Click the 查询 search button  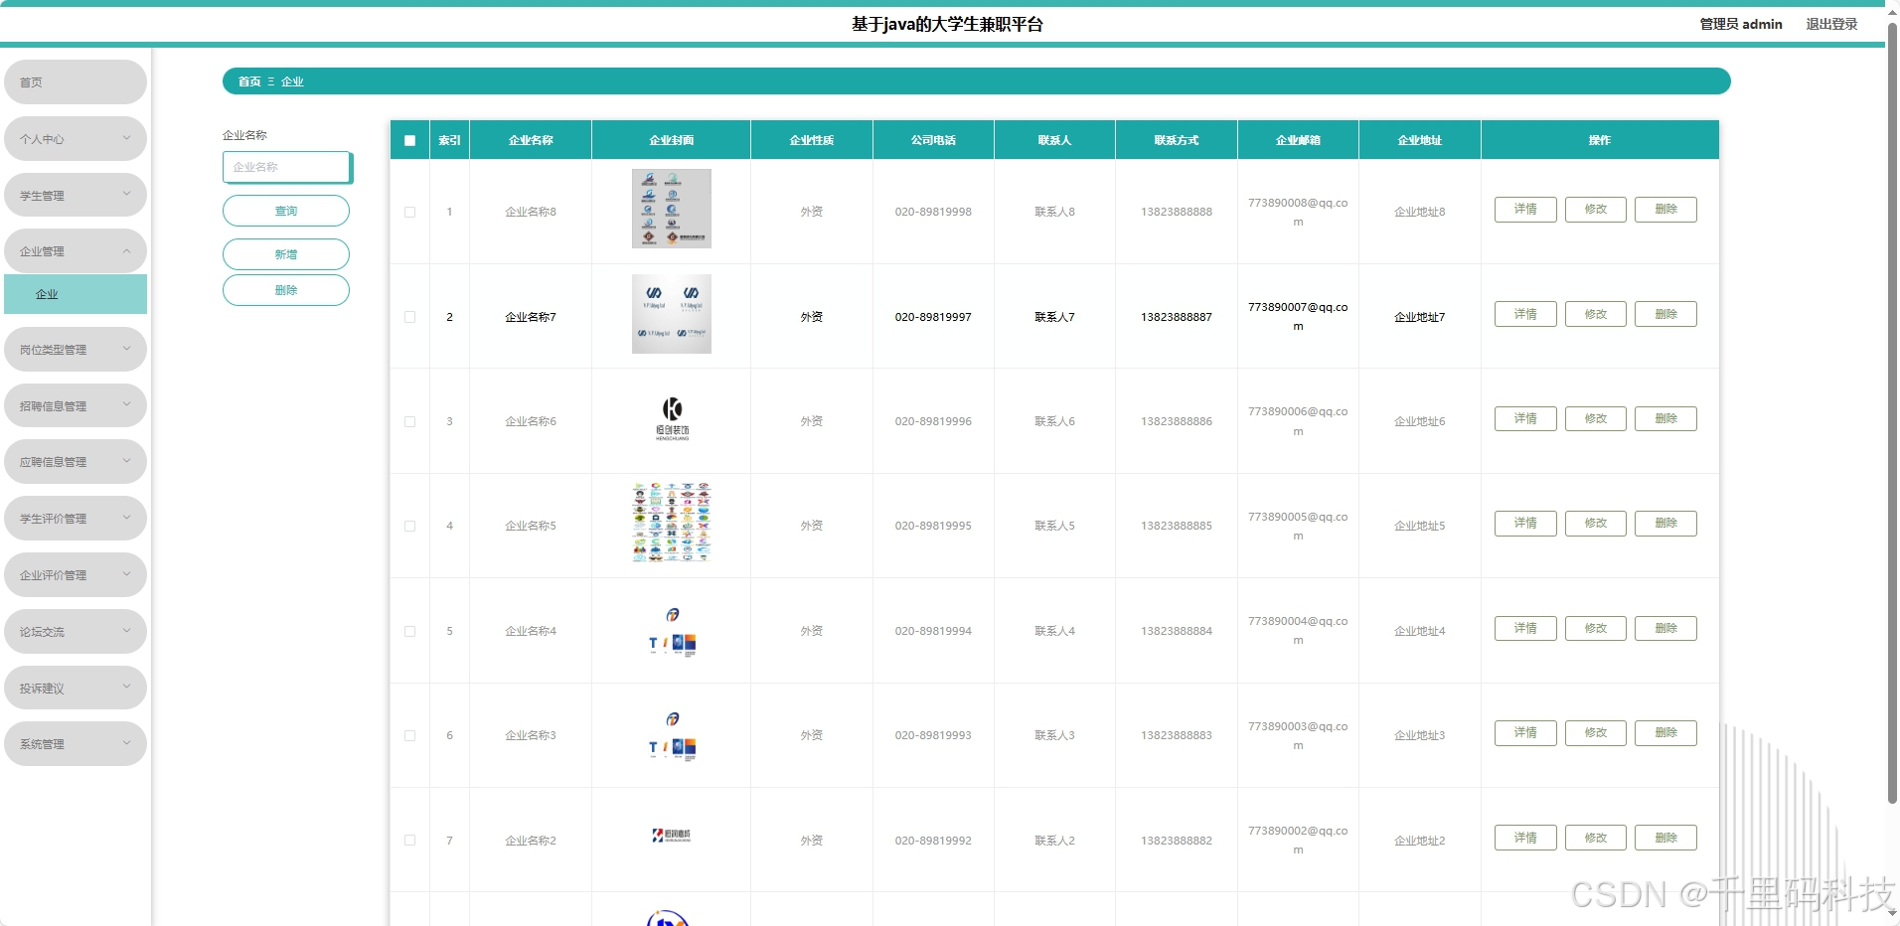coord(286,211)
